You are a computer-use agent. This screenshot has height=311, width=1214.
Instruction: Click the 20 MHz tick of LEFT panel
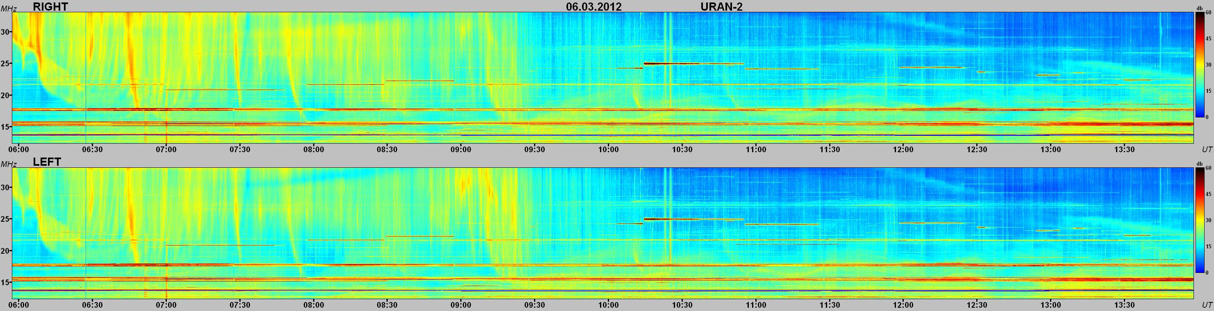tap(5, 250)
